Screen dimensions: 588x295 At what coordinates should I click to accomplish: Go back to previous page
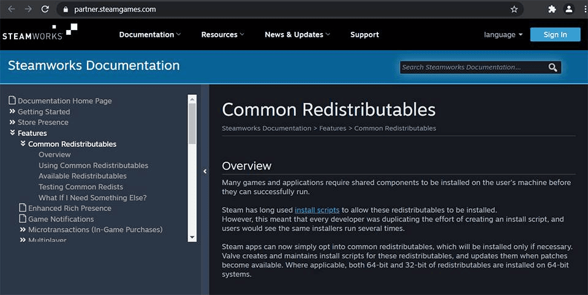click(x=11, y=9)
